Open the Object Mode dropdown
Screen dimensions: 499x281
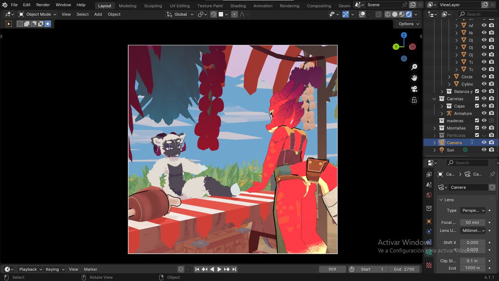(37, 14)
